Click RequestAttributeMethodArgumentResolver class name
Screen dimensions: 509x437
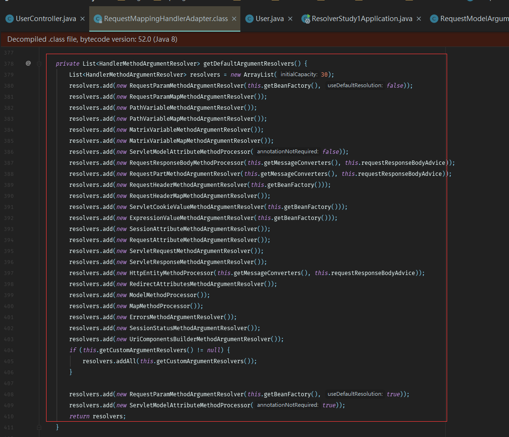(x=193, y=240)
